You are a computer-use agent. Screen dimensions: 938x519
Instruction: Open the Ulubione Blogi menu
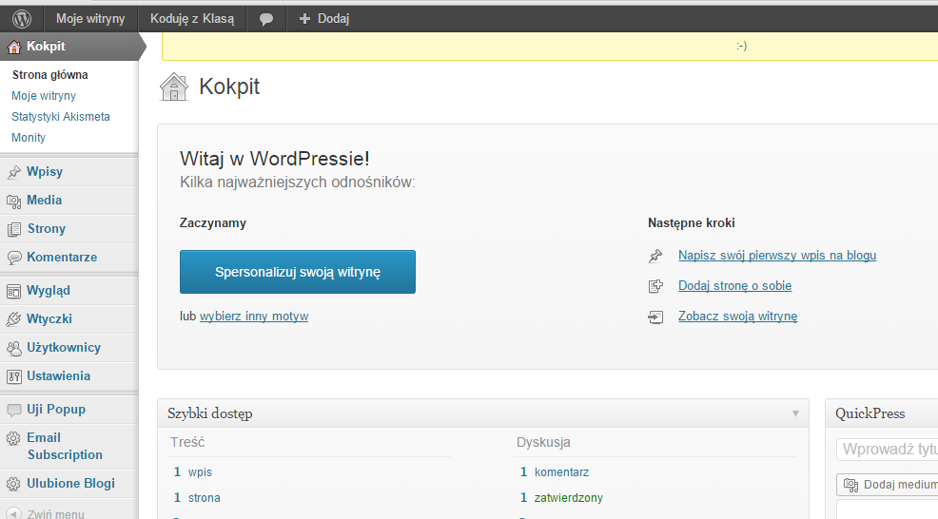[x=69, y=484]
